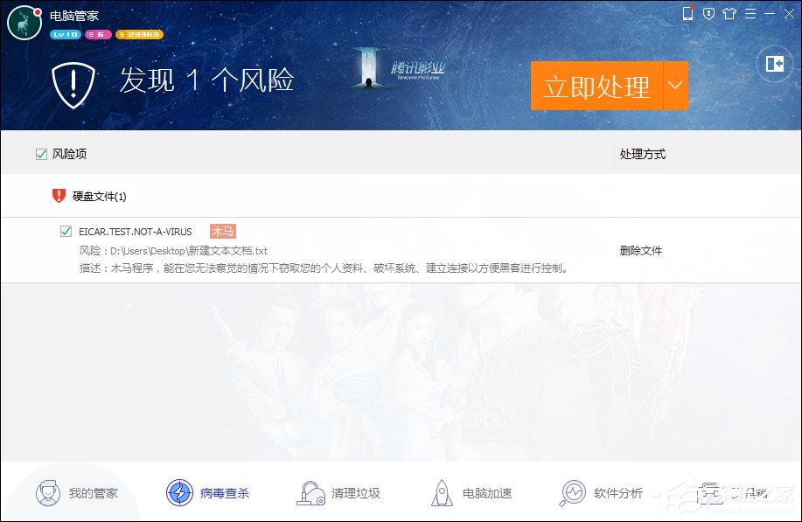
Task: Uncheck the 风险项 select-all checkbox
Action: (40, 153)
